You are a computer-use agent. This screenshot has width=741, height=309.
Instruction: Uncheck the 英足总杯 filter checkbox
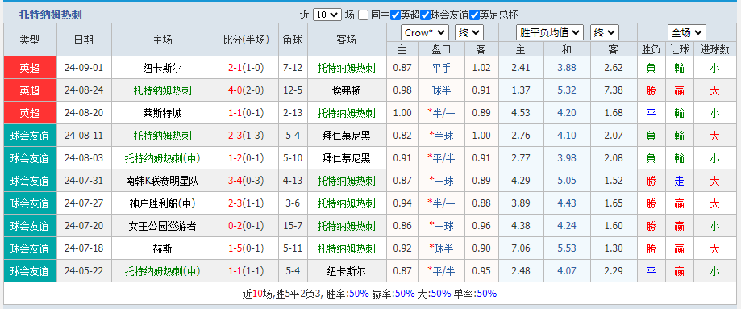coord(474,15)
